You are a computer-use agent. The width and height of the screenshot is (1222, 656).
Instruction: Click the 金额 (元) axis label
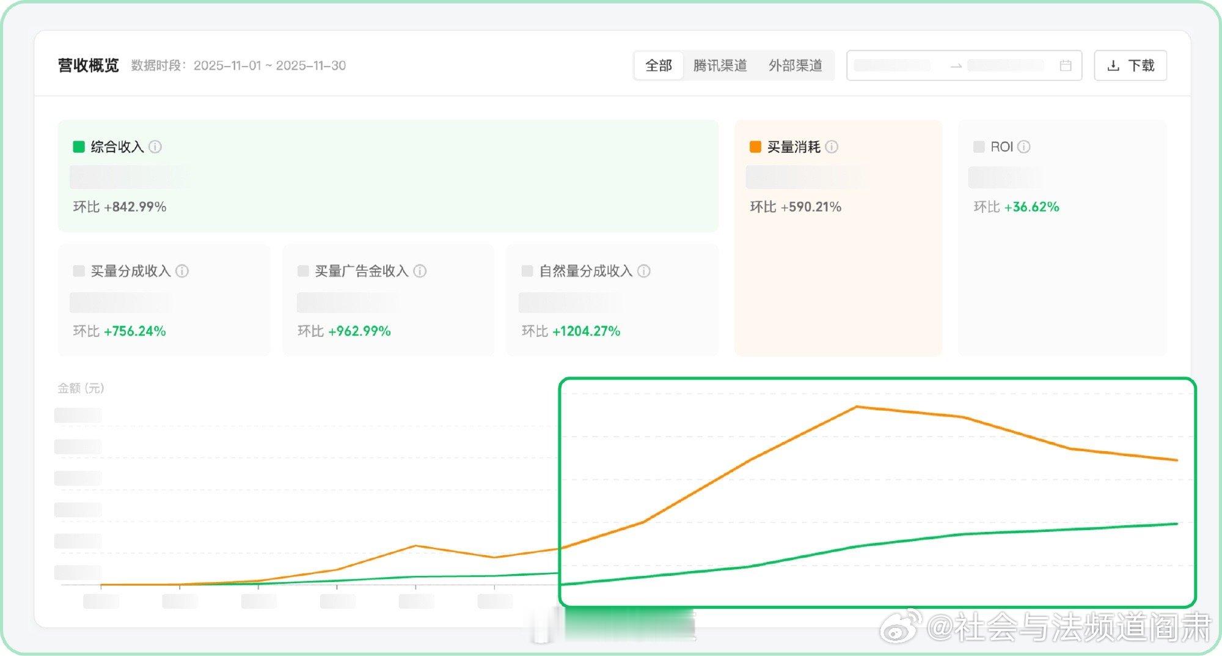81,388
